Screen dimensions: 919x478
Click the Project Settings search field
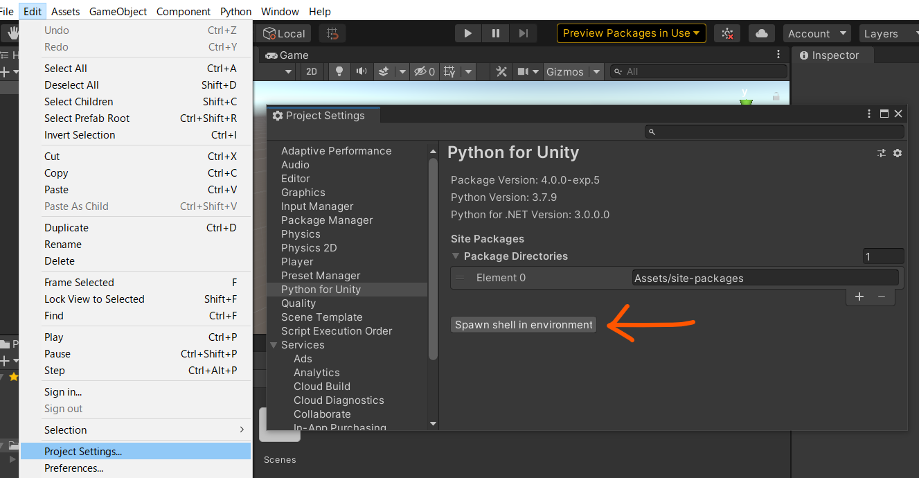(774, 132)
